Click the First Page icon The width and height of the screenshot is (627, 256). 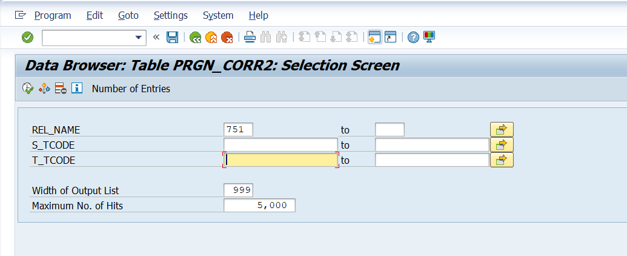[304, 37]
